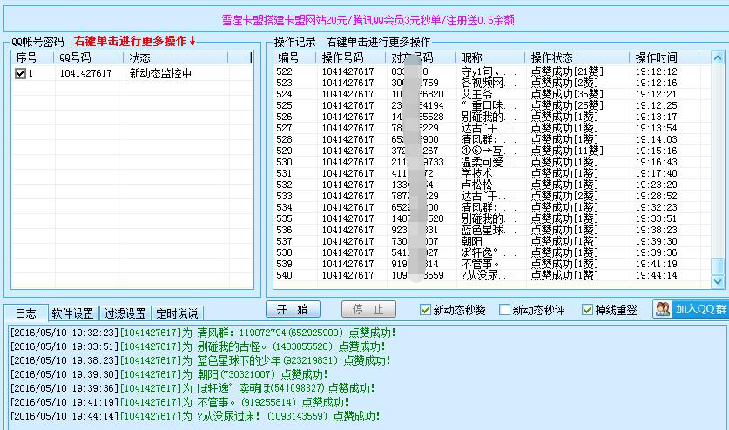Select record row 529

(x=492, y=151)
